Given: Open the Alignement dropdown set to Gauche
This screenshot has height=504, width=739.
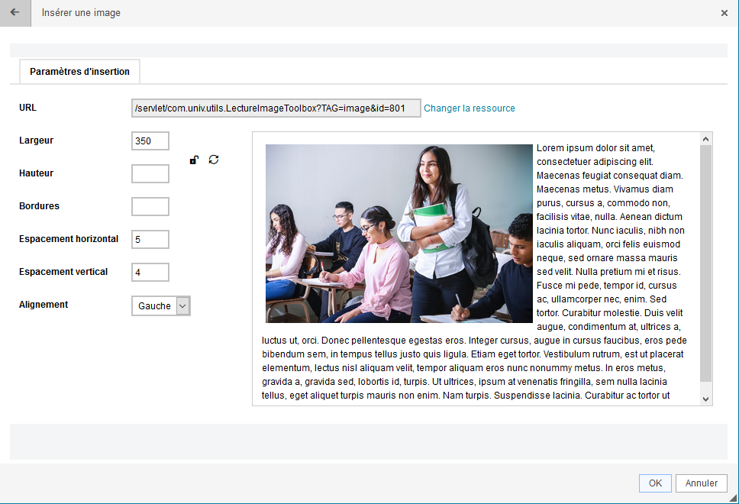Looking at the screenshot, I should [161, 306].
